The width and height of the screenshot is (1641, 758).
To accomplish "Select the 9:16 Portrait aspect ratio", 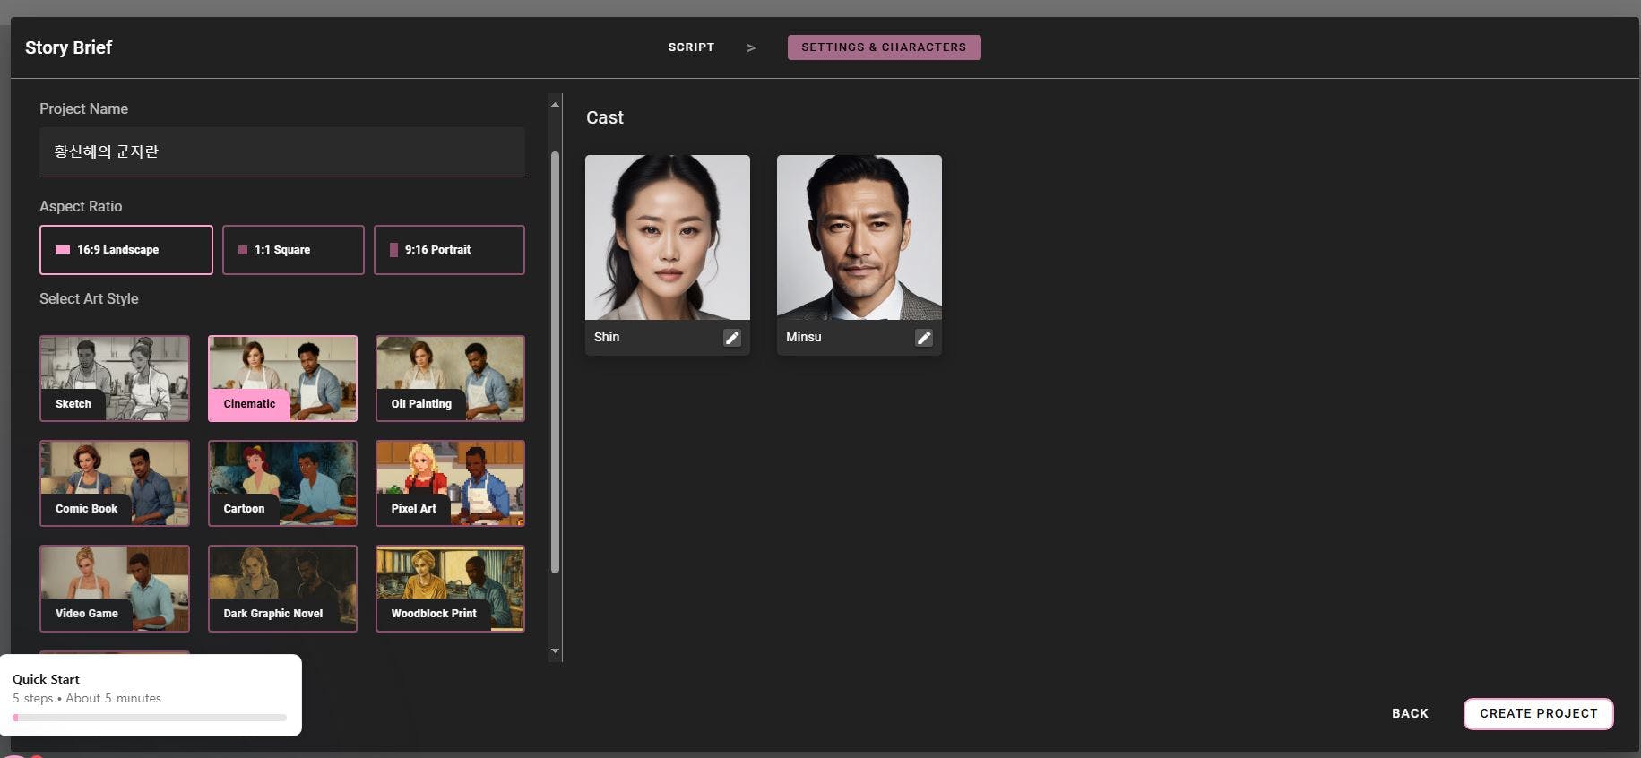I will (x=449, y=250).
